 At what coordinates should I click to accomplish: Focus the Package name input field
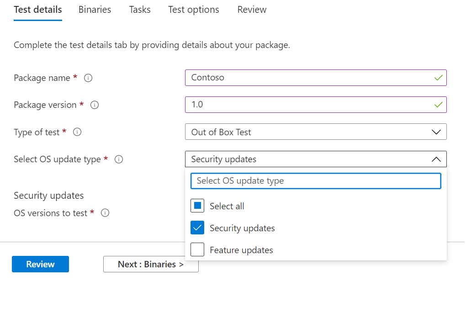point(311,78)
